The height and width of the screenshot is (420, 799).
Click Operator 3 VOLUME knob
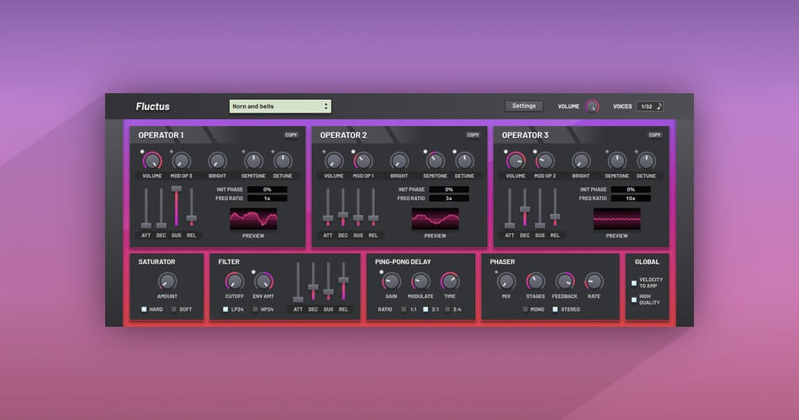click(x=516, y=161)
